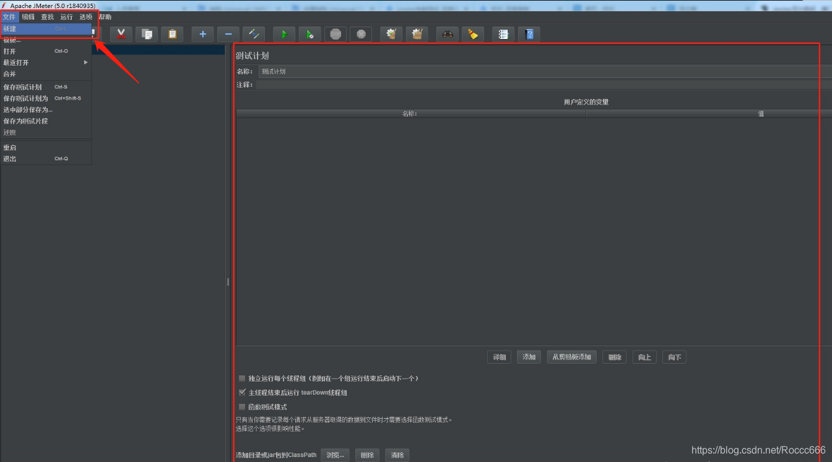Image resolution: width=832 pixels, height=462 pixels.
Task: Click the Cut scissors toolbar icon
Action: tap(121, 34)
